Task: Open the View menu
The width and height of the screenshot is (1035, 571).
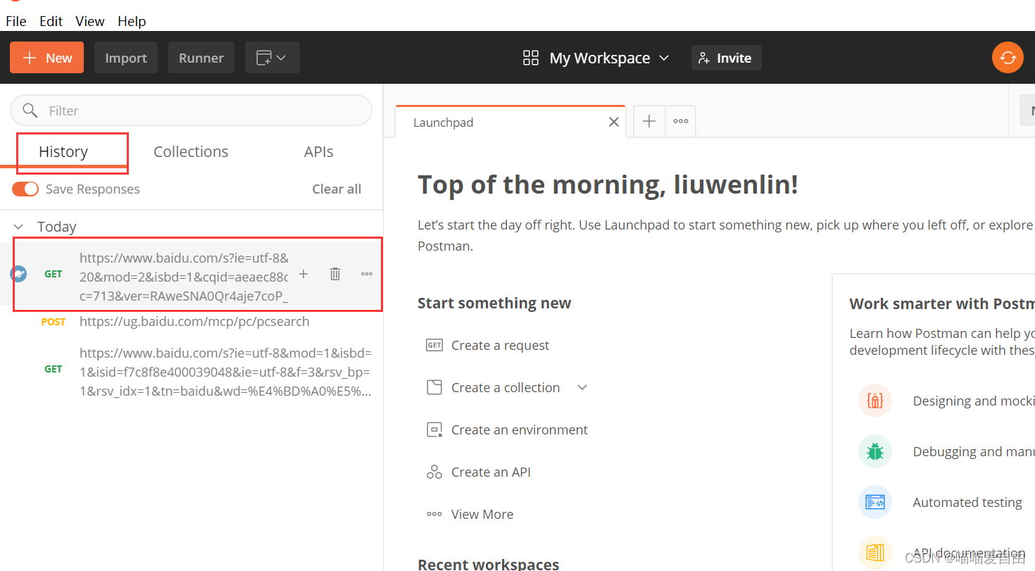Action: click(x=90, y=21)
